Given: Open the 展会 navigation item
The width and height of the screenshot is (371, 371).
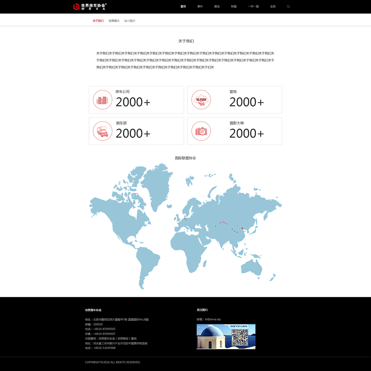Looking at the screenshot, I should [x=217, y=6].
